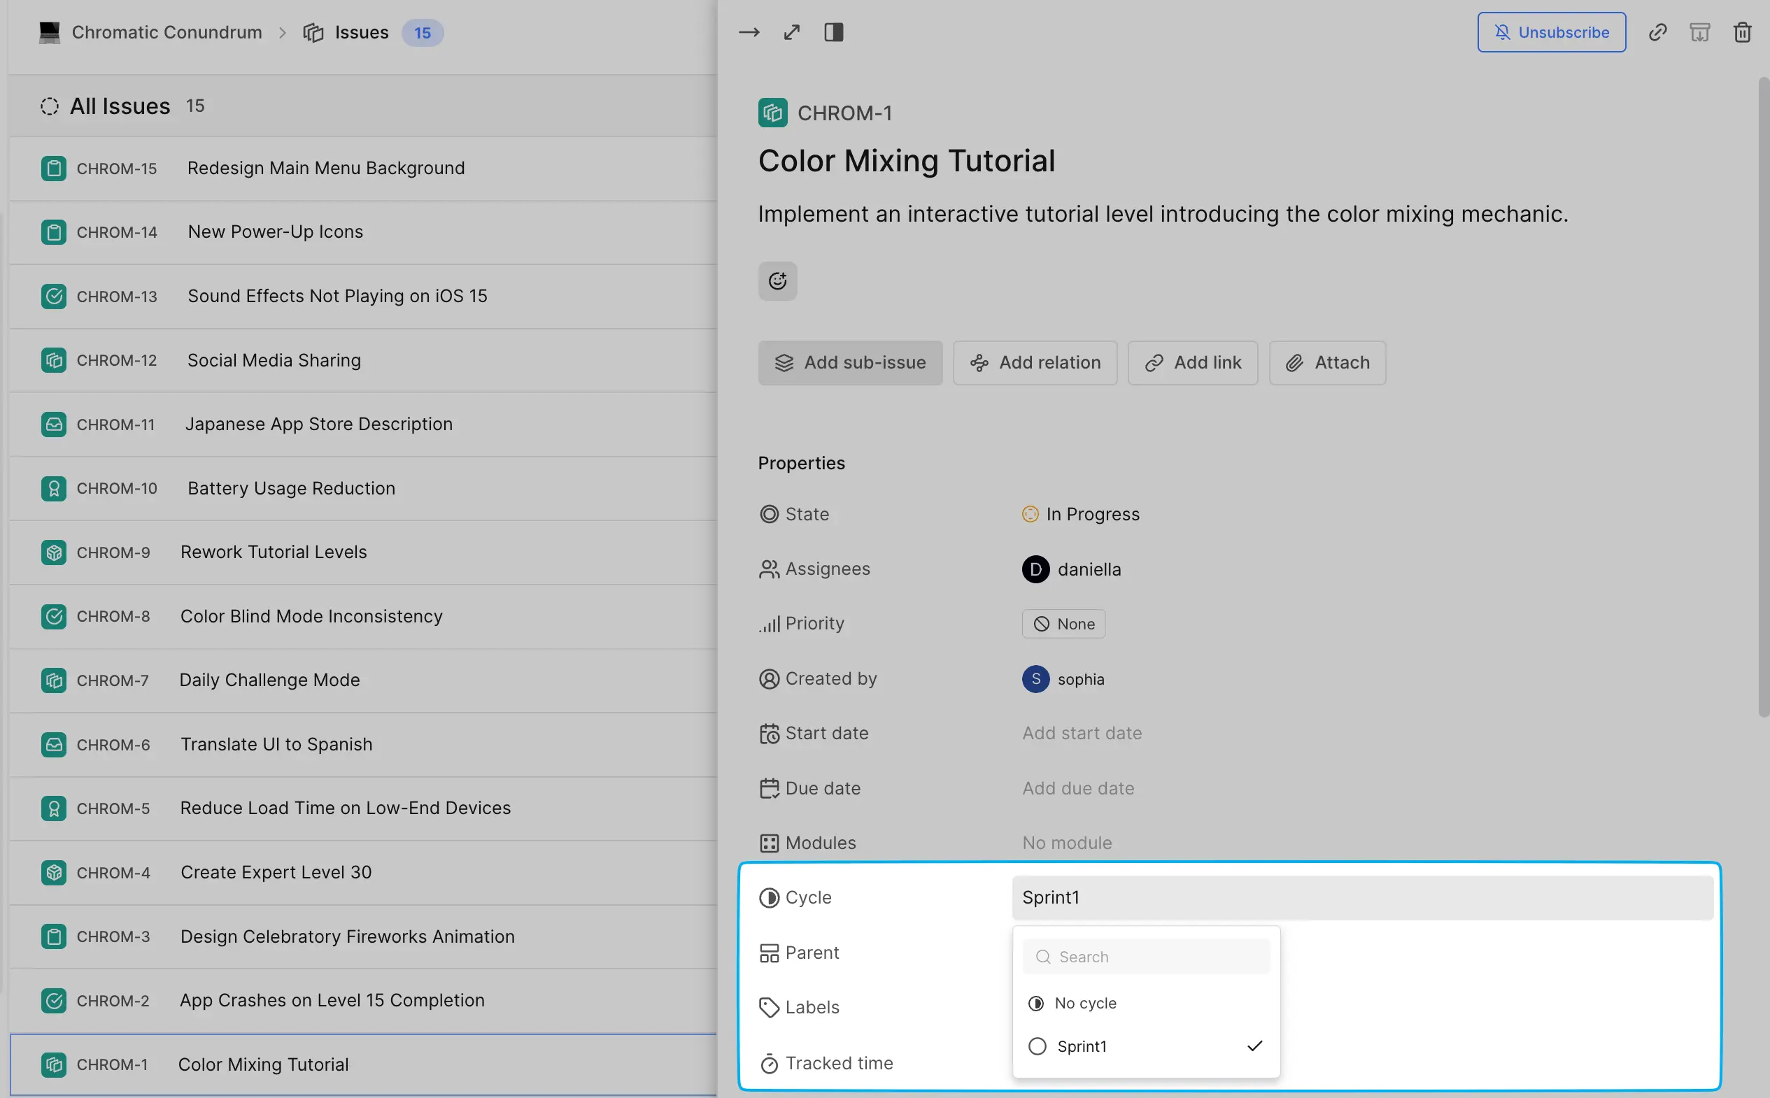Click the forward navigation arrow icon
The width and height of the screenshot is (1770, 1098).
pos(749,31)
